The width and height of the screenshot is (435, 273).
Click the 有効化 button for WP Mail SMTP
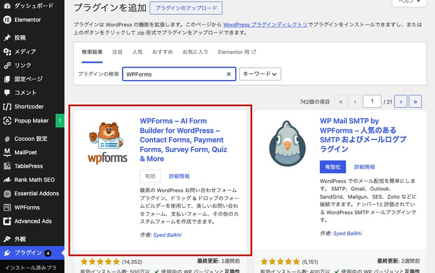pyautogui.click(x=333, y=167)
